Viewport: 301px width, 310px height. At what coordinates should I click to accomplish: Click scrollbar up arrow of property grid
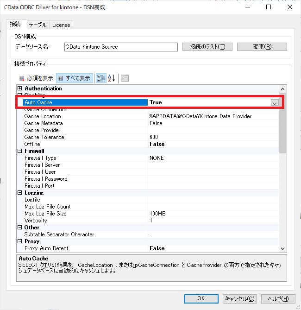(282, 89)
